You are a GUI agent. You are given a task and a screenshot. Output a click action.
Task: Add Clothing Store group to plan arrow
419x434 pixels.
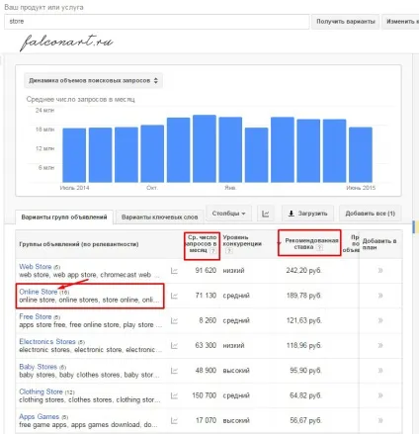[x=380, y=395]
